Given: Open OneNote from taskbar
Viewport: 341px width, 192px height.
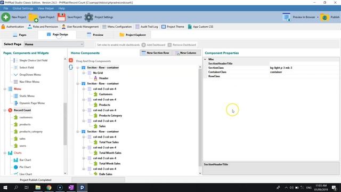Looking at the screenshot, I should click(x=71, y=187).
